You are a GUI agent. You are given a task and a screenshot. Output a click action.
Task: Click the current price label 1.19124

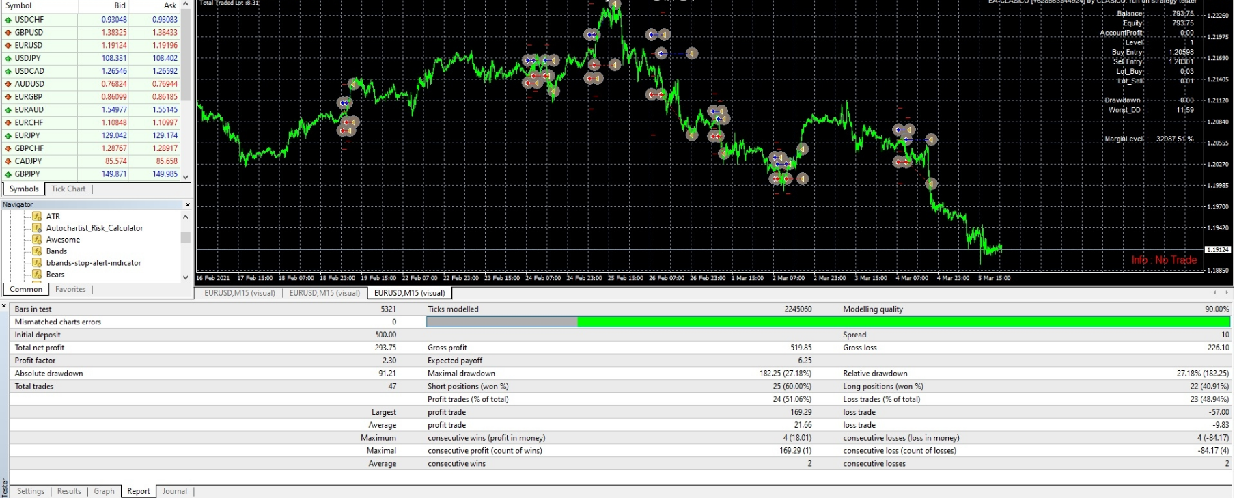1217,250
